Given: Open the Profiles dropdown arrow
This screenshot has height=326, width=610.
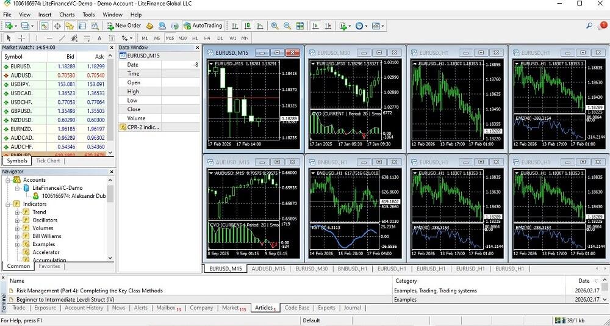Looking at the screenshot, I should (32, 26).
